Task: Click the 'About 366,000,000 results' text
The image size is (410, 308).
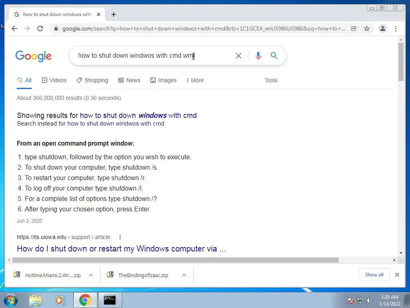Action: pyautogui.click(x=69, y=98)
